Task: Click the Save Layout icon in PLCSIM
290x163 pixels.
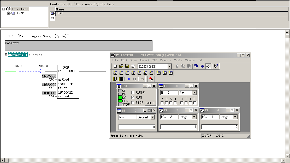Action: pos(133,66)
